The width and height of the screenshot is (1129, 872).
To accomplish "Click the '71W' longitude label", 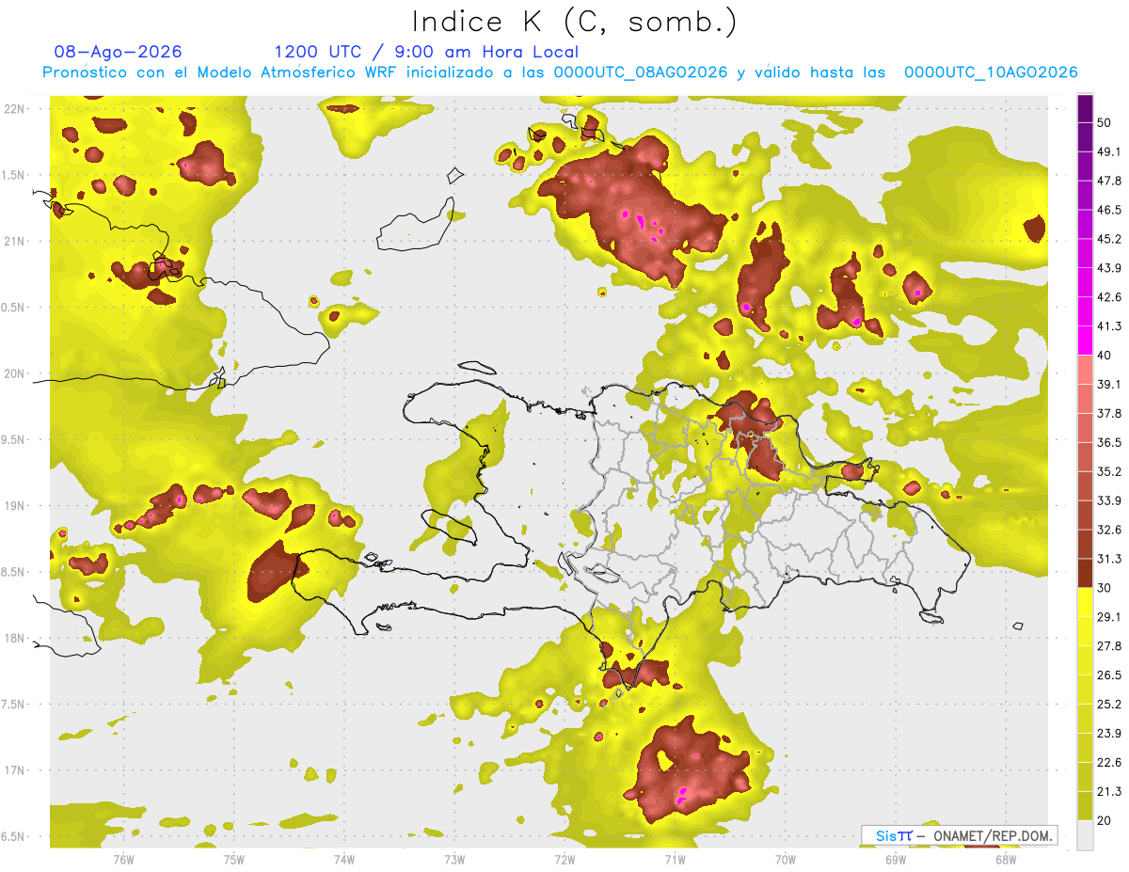I will [x=675, y=859].
